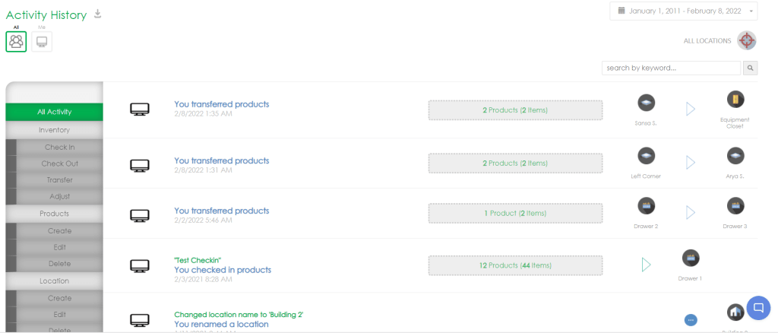This screenshot has width=778, height=333.
Task: Expand the Products category in sidebar
Action: [54, 214]
